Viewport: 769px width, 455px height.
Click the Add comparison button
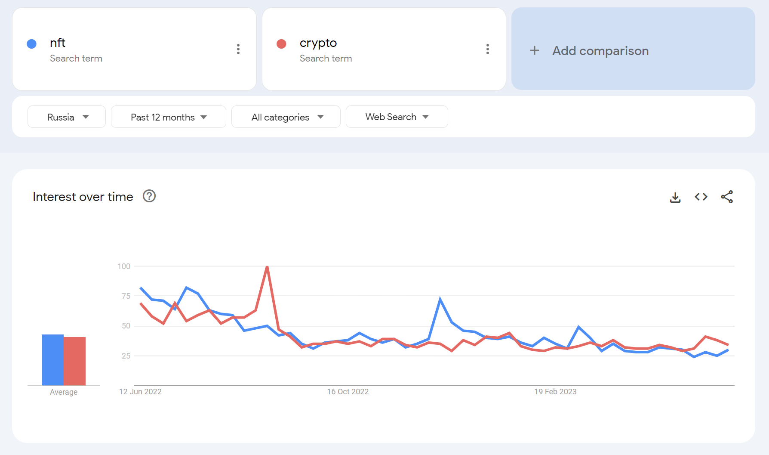(633, 49)
